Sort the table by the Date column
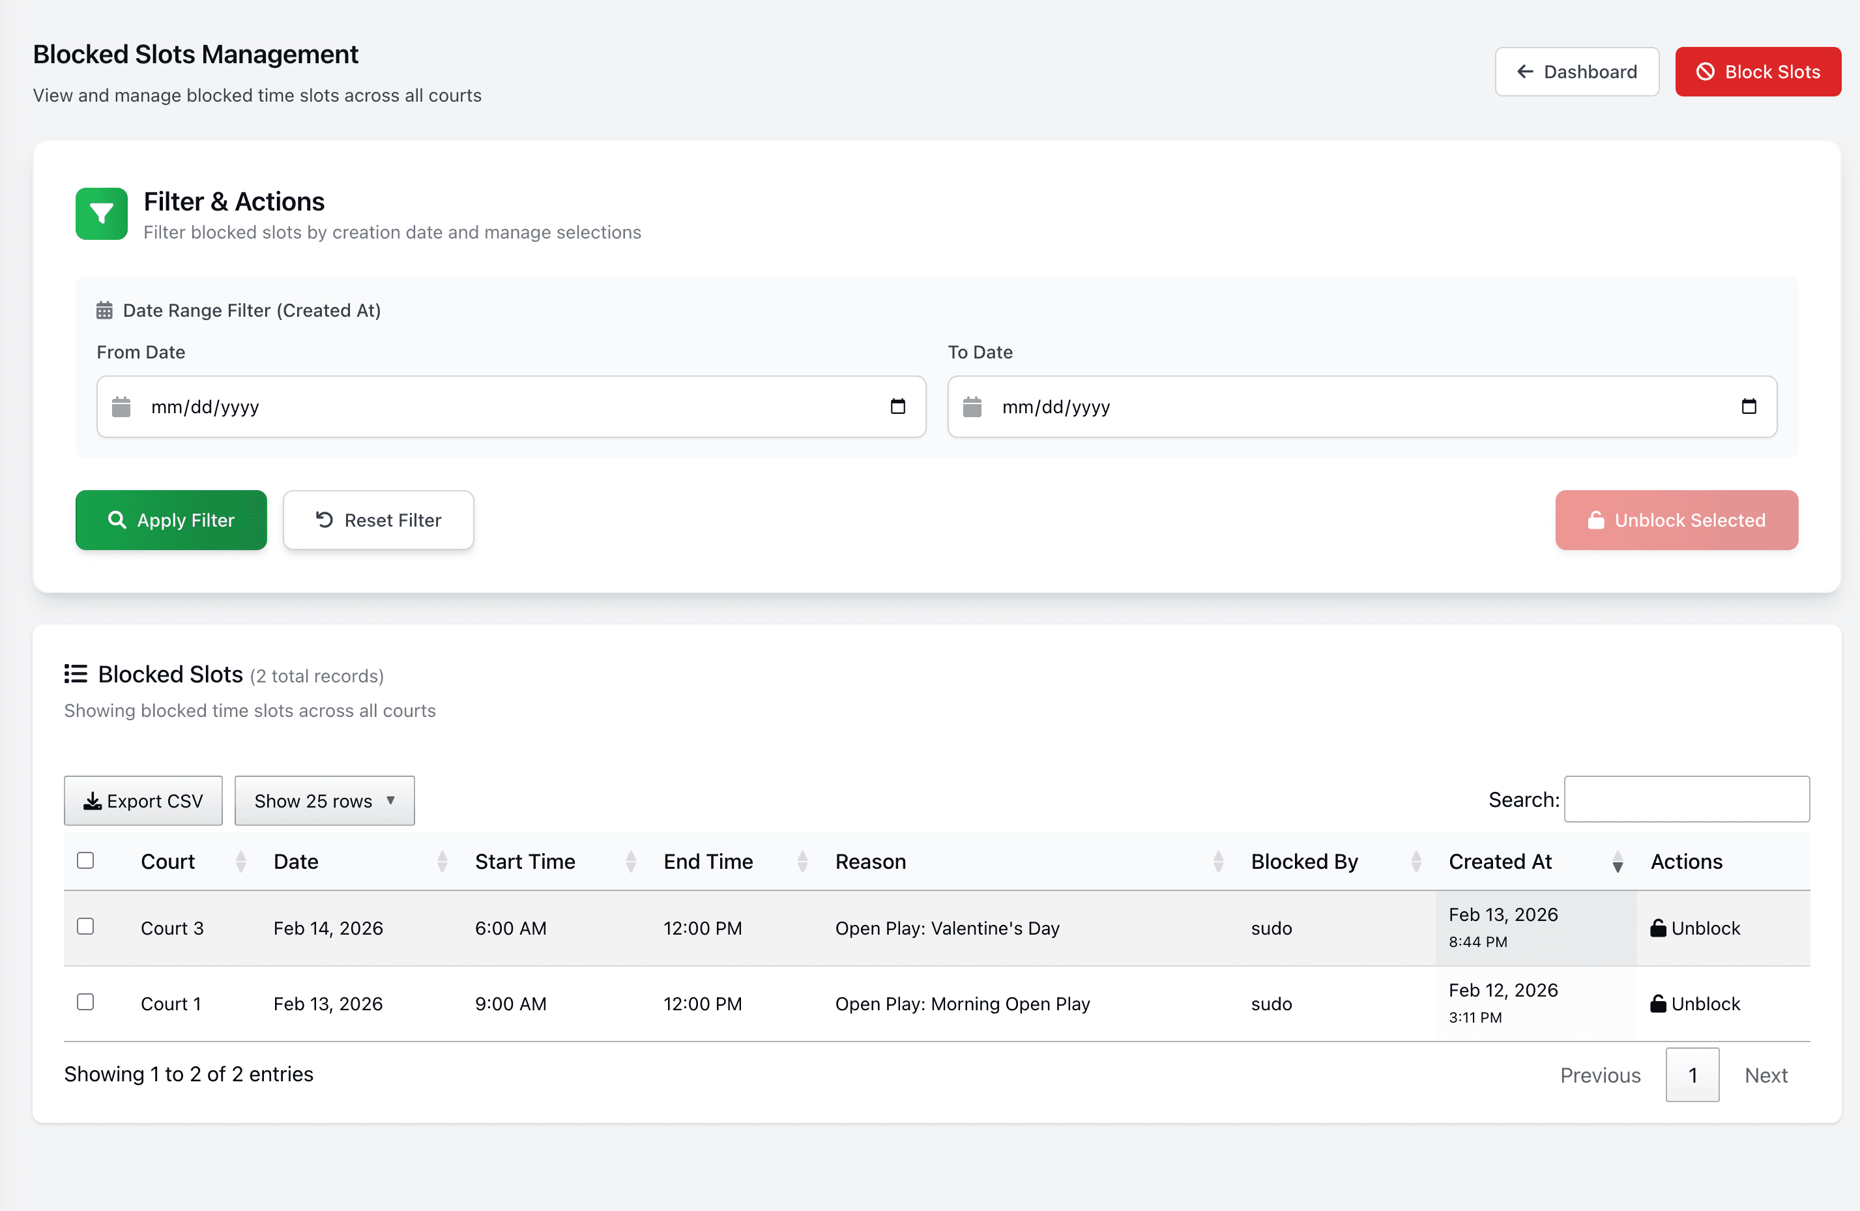 click(295, 861)
